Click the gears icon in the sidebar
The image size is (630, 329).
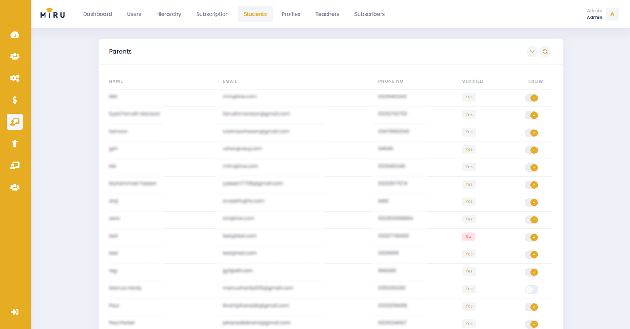15,78
